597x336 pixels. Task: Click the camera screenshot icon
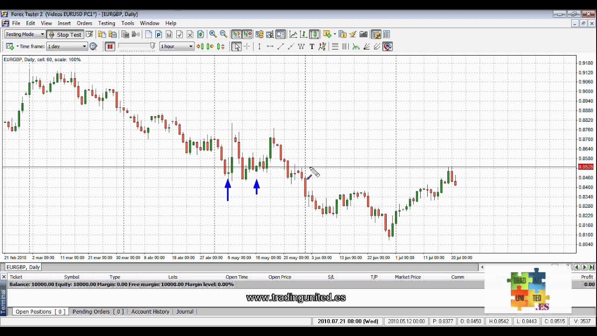[363, 34]
